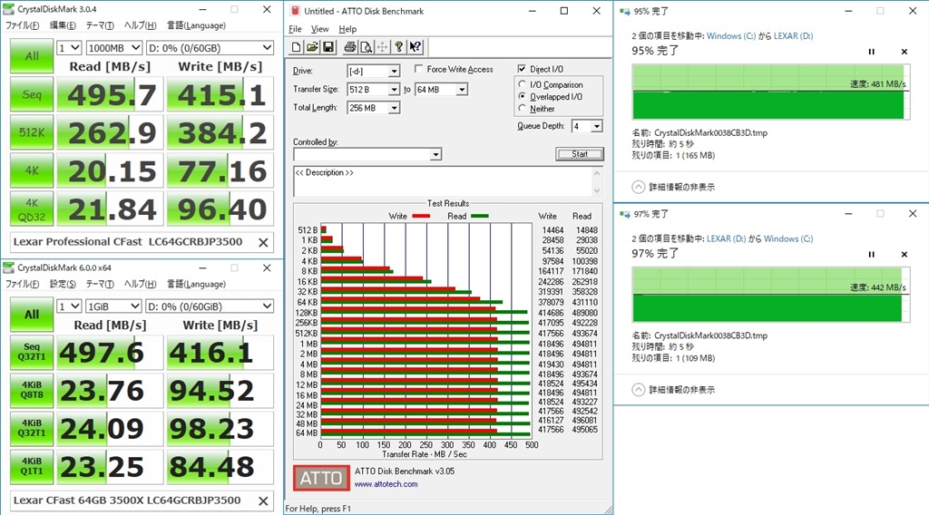Open test count dropdown in CrystalDiskMark 3.0.4
This screenshot has width=929, height=515.
click(x=69, y=48)
